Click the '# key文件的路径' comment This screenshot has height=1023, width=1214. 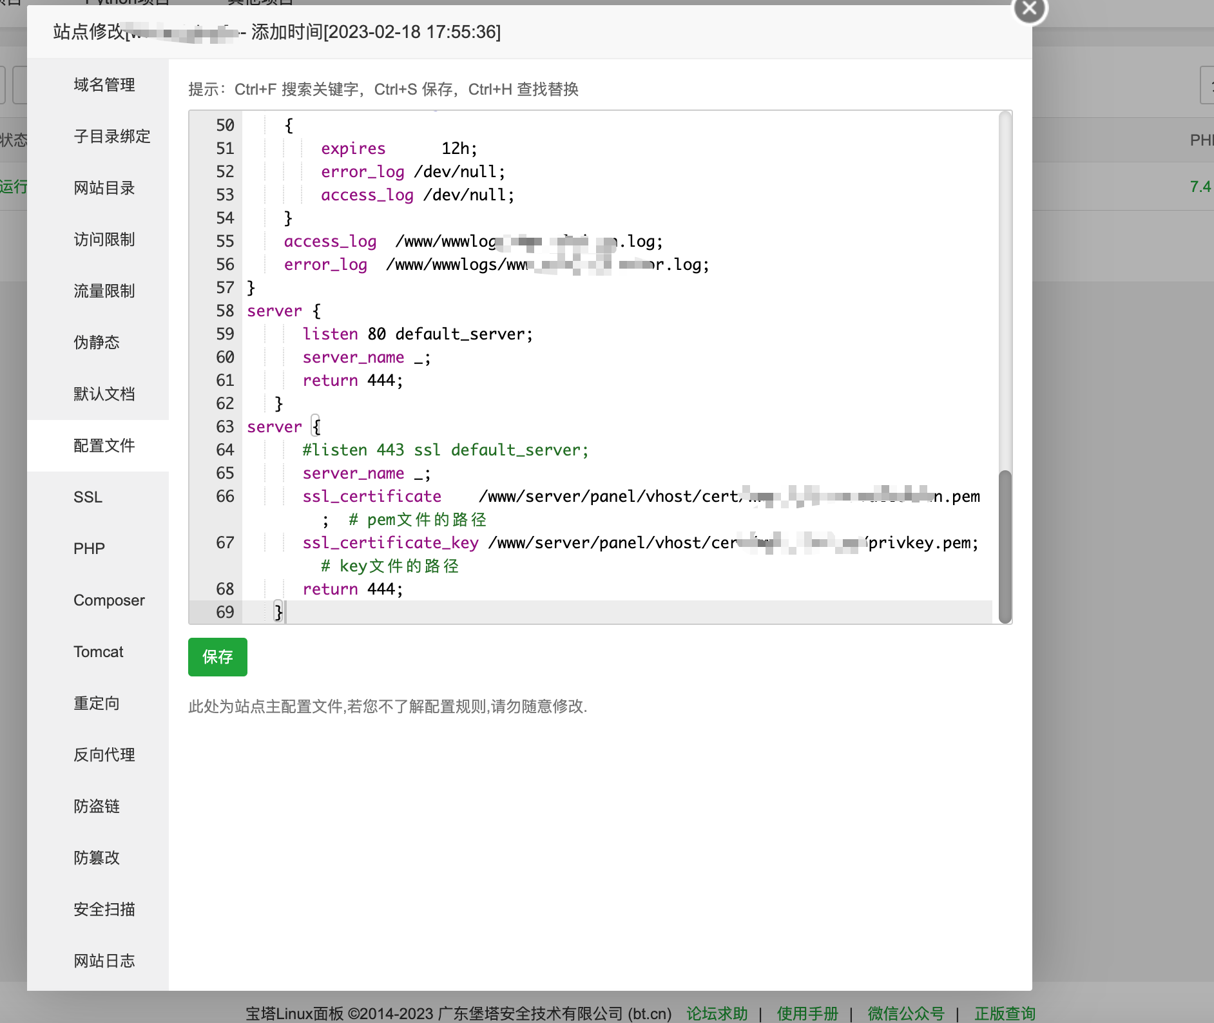coord(390,566)
